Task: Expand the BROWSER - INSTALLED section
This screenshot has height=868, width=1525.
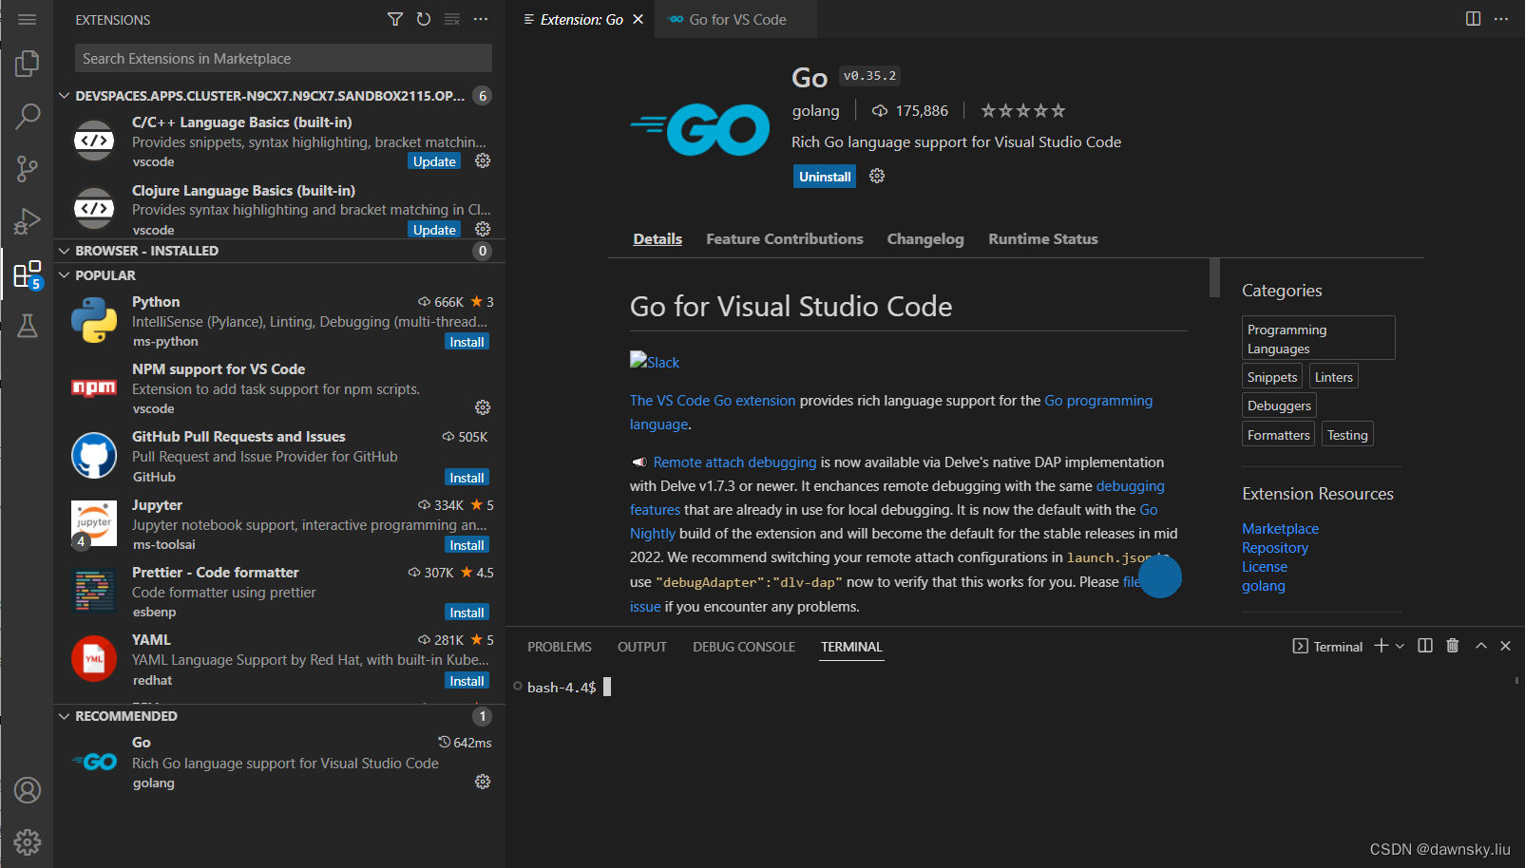Action: coord(64,251)
